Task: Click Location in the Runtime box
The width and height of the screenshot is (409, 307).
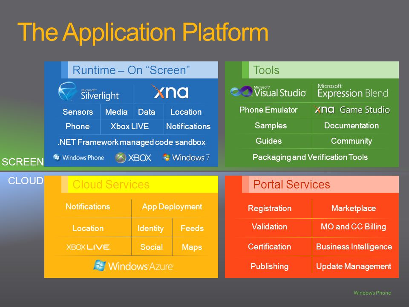Action: click(x=186, y=112)
